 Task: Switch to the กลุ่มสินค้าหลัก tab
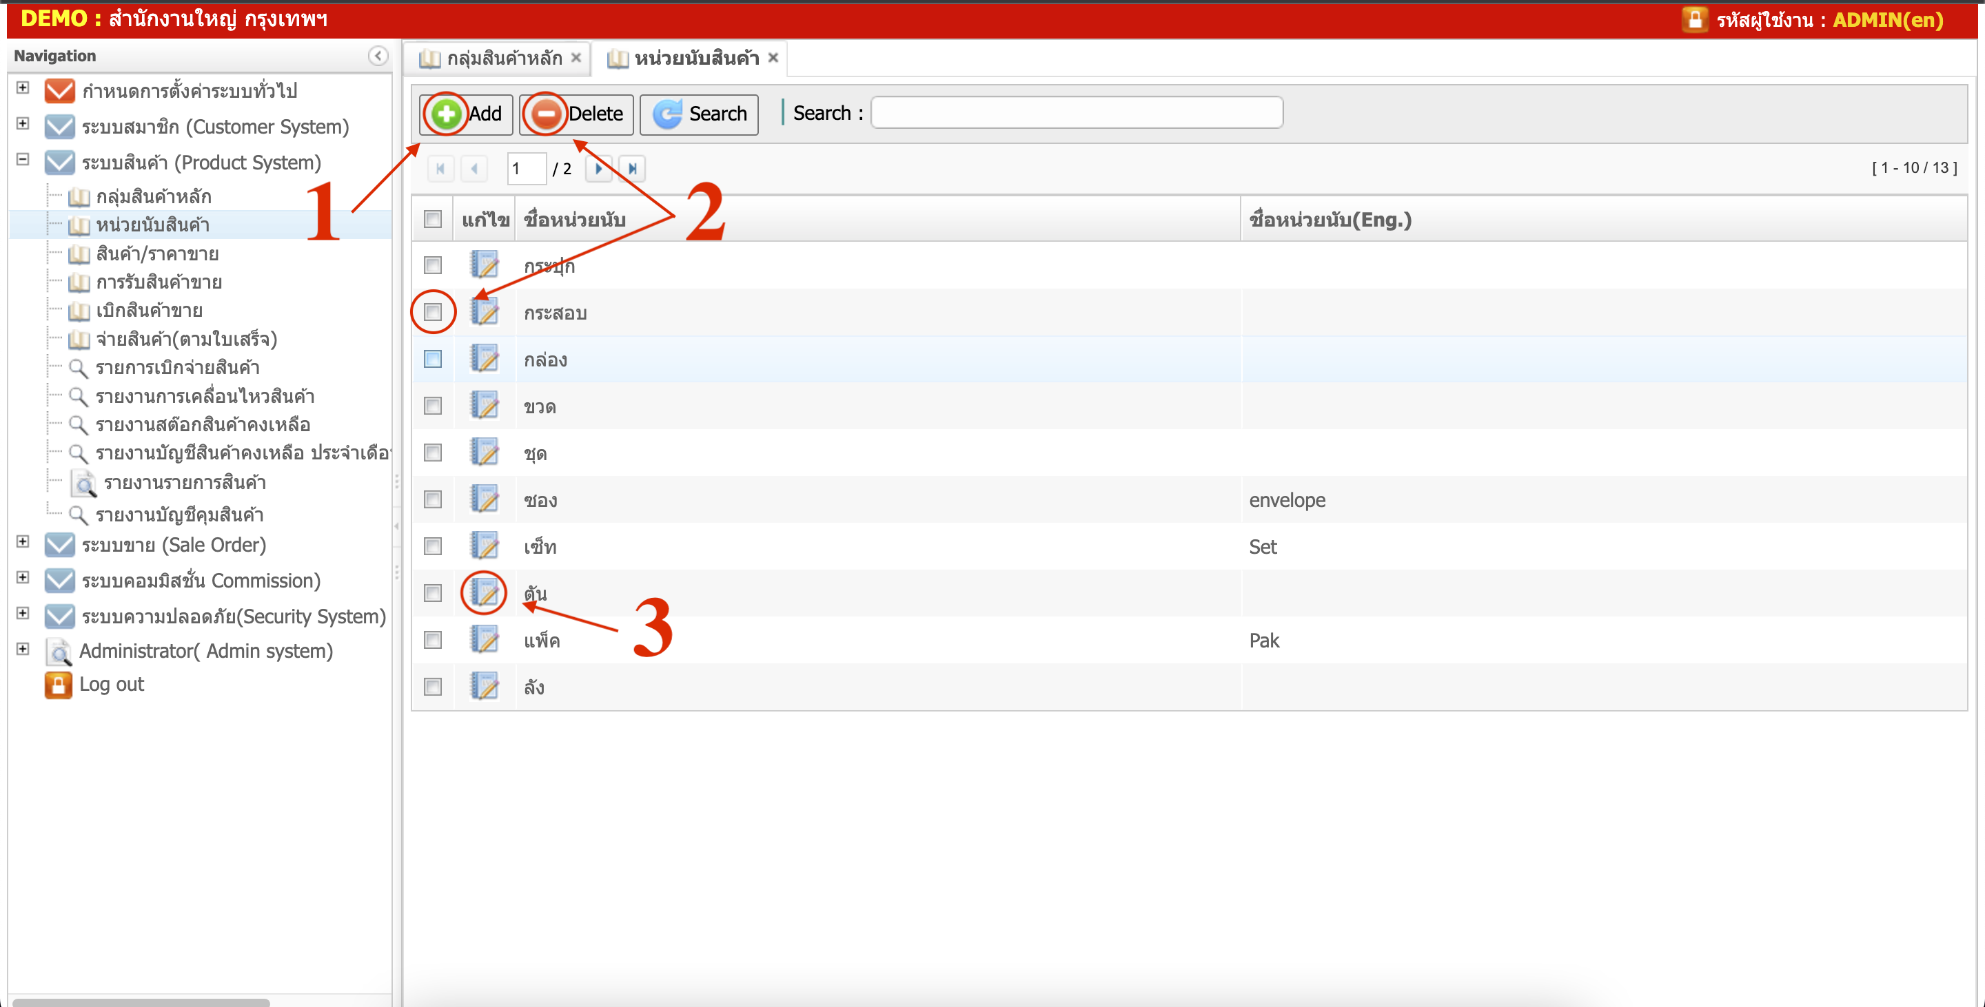point(504,59)
